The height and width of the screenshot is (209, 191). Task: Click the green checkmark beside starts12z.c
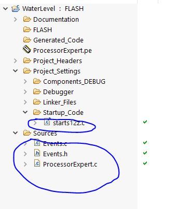coord(145,122)
